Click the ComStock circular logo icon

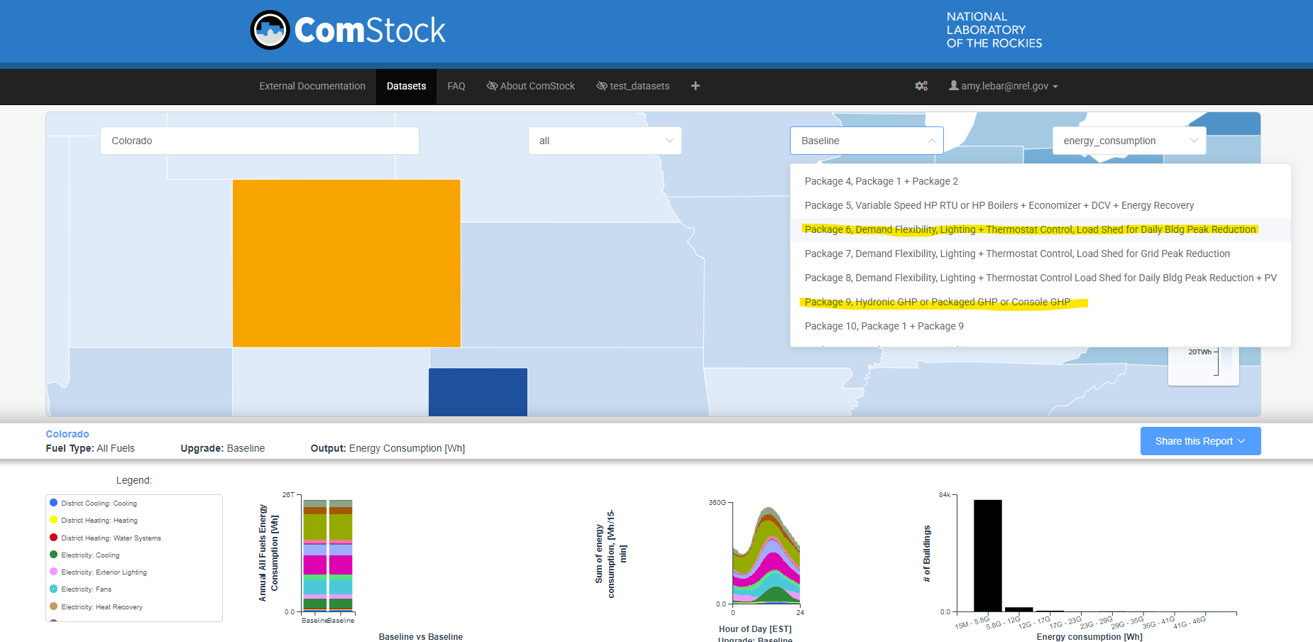click(270, 30)
